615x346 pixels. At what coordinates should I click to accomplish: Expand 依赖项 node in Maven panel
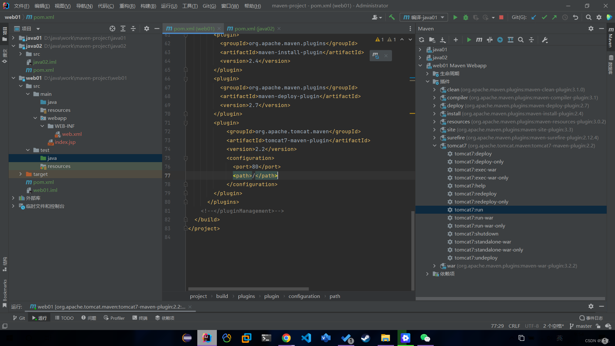427,274
